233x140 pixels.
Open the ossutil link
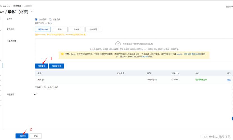[179, 54]
